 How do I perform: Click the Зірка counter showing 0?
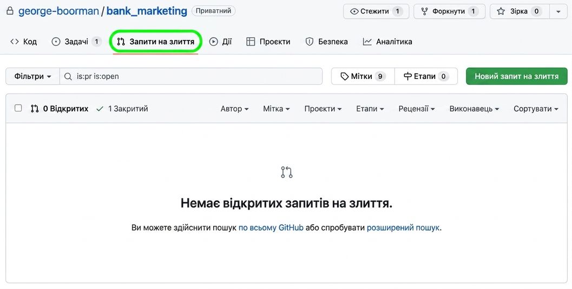click(x=536, y=11)
